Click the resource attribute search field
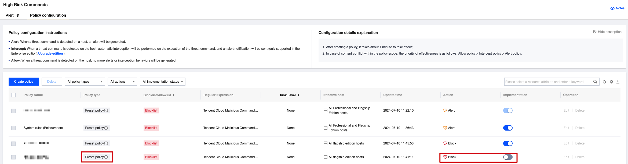 pyautogui.click(x=547, y=82)
